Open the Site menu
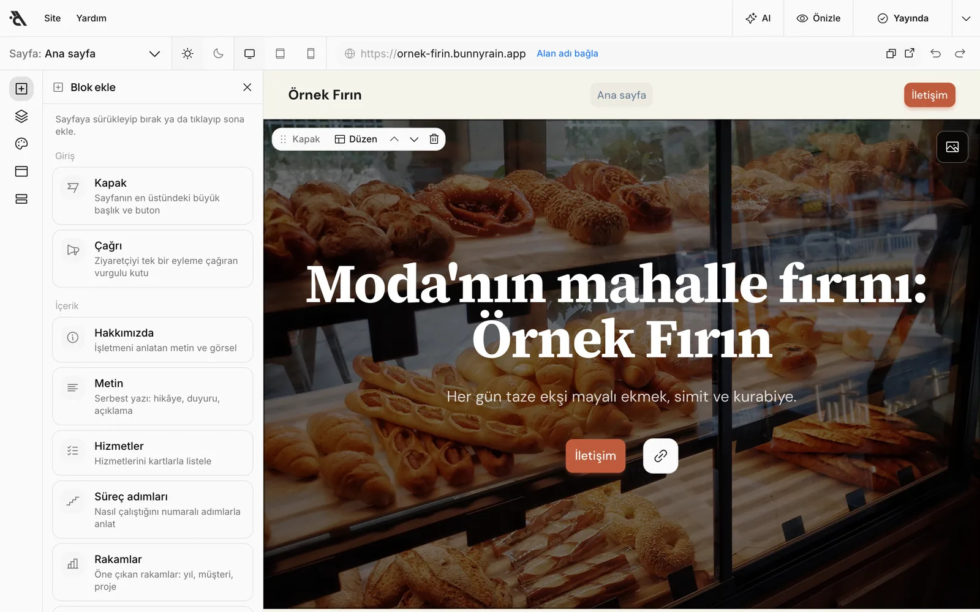 [53, 18]
